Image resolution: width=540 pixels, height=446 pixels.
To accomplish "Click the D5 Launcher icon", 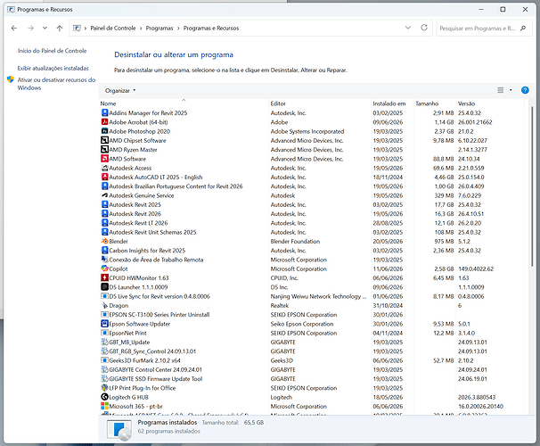I will pos(104,287).
